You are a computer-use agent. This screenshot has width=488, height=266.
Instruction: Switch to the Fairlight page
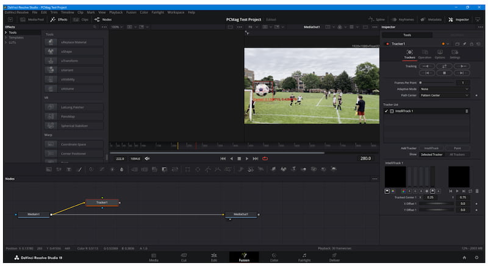tap(304, 257)
